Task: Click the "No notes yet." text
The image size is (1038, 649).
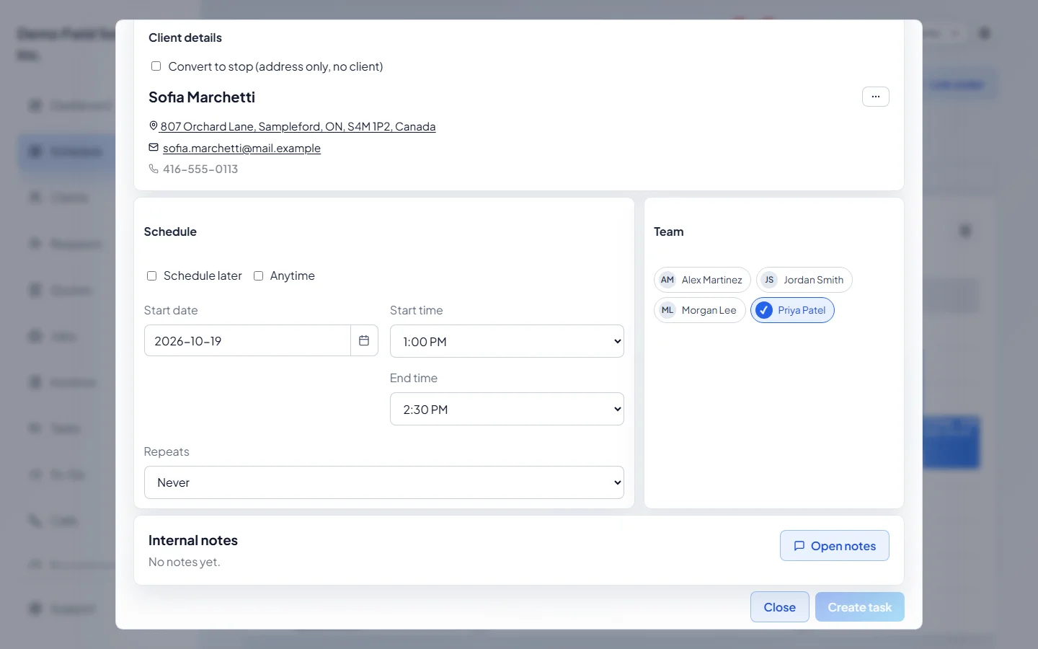Action: pyautogui.click(x=185, y=562)
